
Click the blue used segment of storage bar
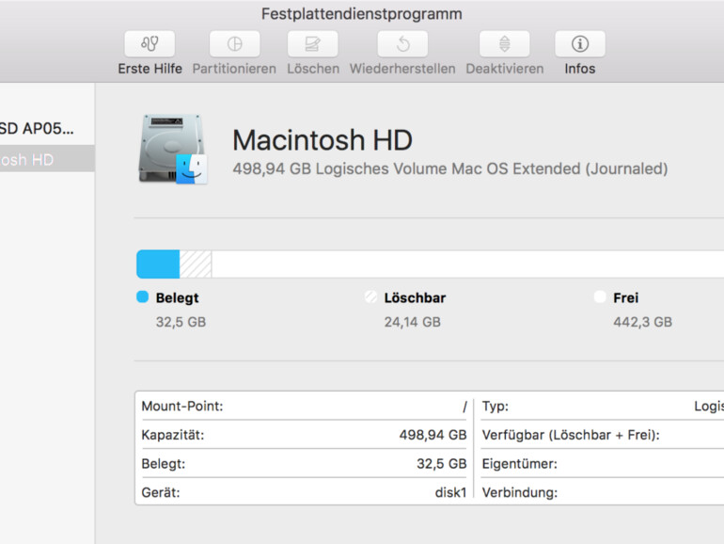[158, 264]
